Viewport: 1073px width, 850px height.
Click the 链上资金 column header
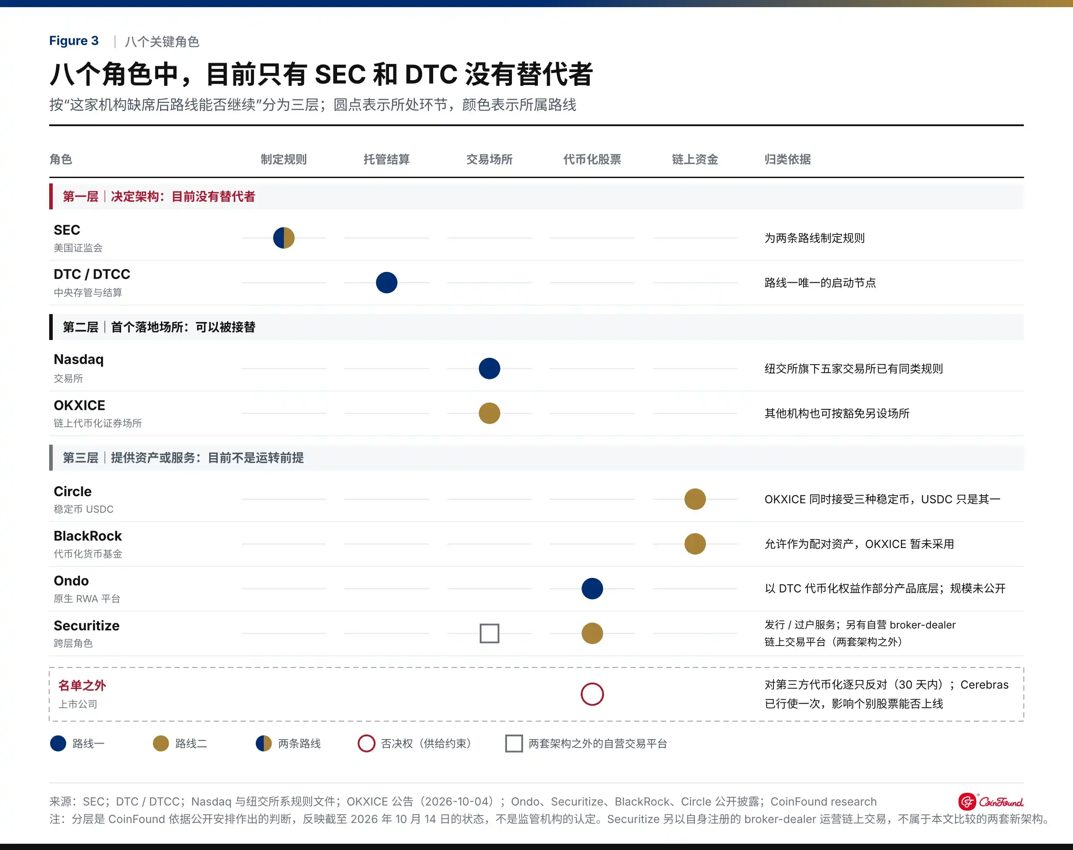(x=695, y=159)
